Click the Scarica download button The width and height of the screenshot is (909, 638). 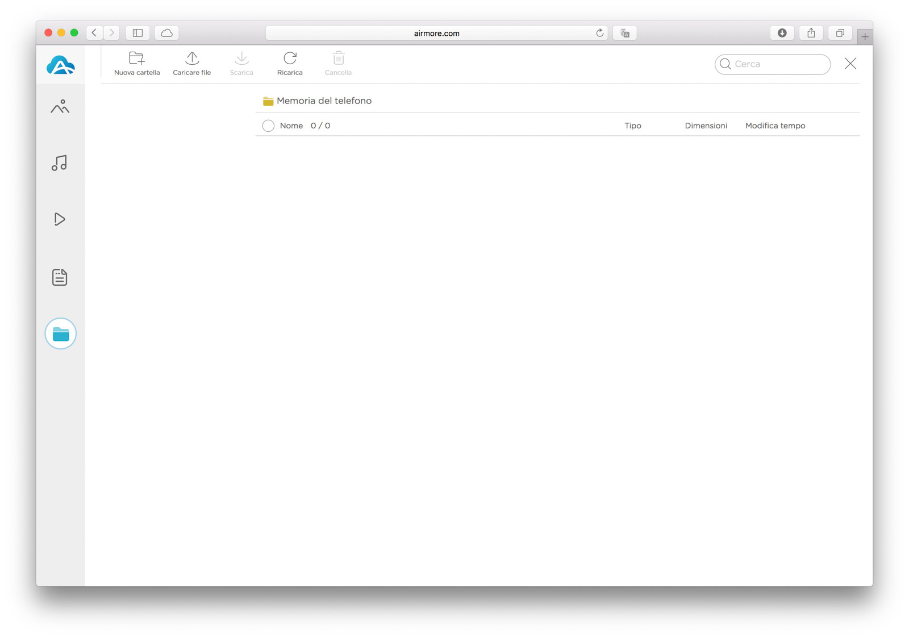[241, 64]
